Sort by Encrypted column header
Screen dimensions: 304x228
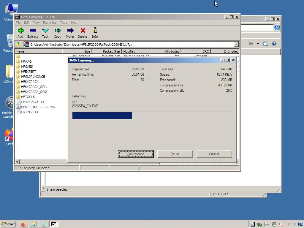225,51
